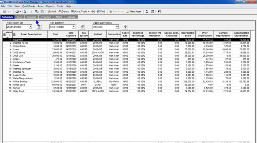Click the calculate assets icon next to Sigma
257x143 pixels.
click(153, 11)
